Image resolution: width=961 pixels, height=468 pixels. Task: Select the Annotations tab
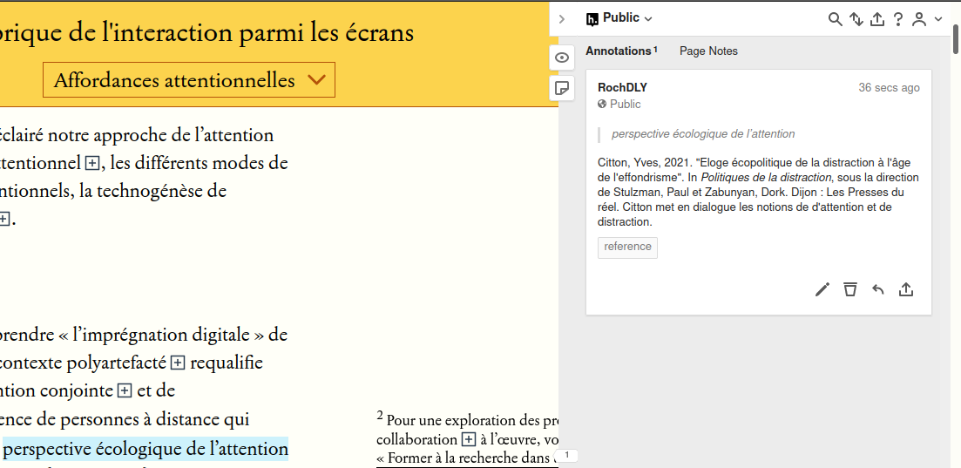coord(620,51)
